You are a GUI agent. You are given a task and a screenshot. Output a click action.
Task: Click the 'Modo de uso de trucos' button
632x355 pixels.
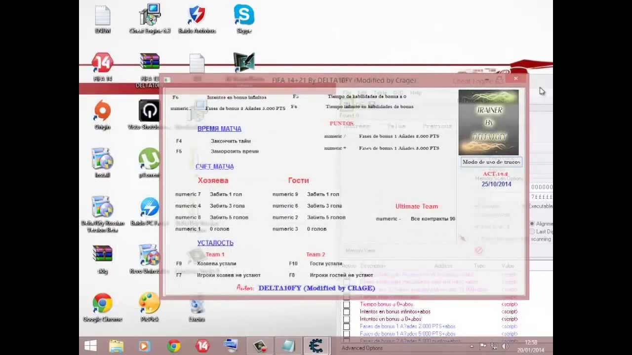pos(491,162)
